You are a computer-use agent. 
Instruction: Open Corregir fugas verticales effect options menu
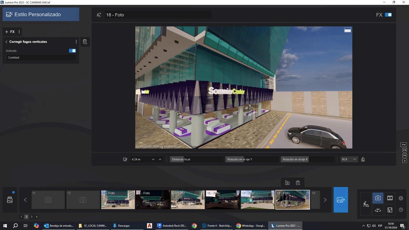click(76, 42)
